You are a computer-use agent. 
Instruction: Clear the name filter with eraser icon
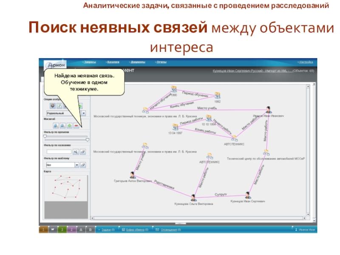pos(83,151)
